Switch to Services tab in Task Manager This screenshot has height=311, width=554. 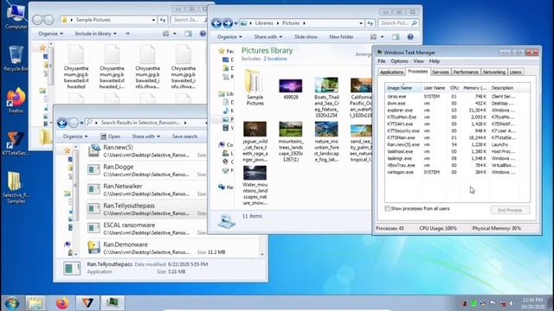[x=441, y=72]
